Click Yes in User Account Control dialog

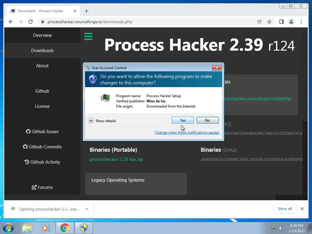click(183, 120)
